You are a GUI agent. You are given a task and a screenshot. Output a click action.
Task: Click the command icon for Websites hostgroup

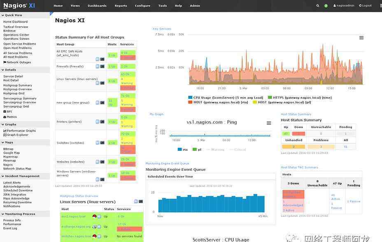[x=102, y=162]
